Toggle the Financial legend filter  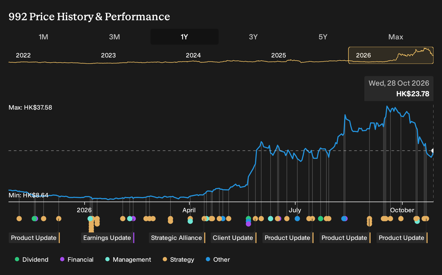(x=77, y=259)
